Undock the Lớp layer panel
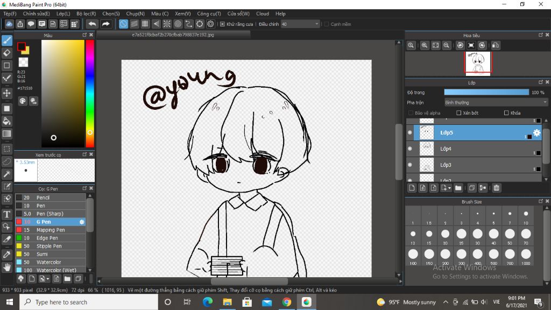The height and width of the screenshot is (310, 551). [541, 82]
